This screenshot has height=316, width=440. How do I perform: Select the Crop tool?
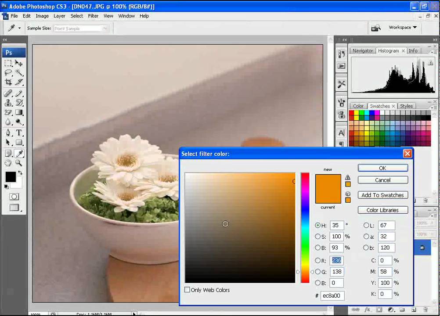pyautogui.click(x=8, y=82)
